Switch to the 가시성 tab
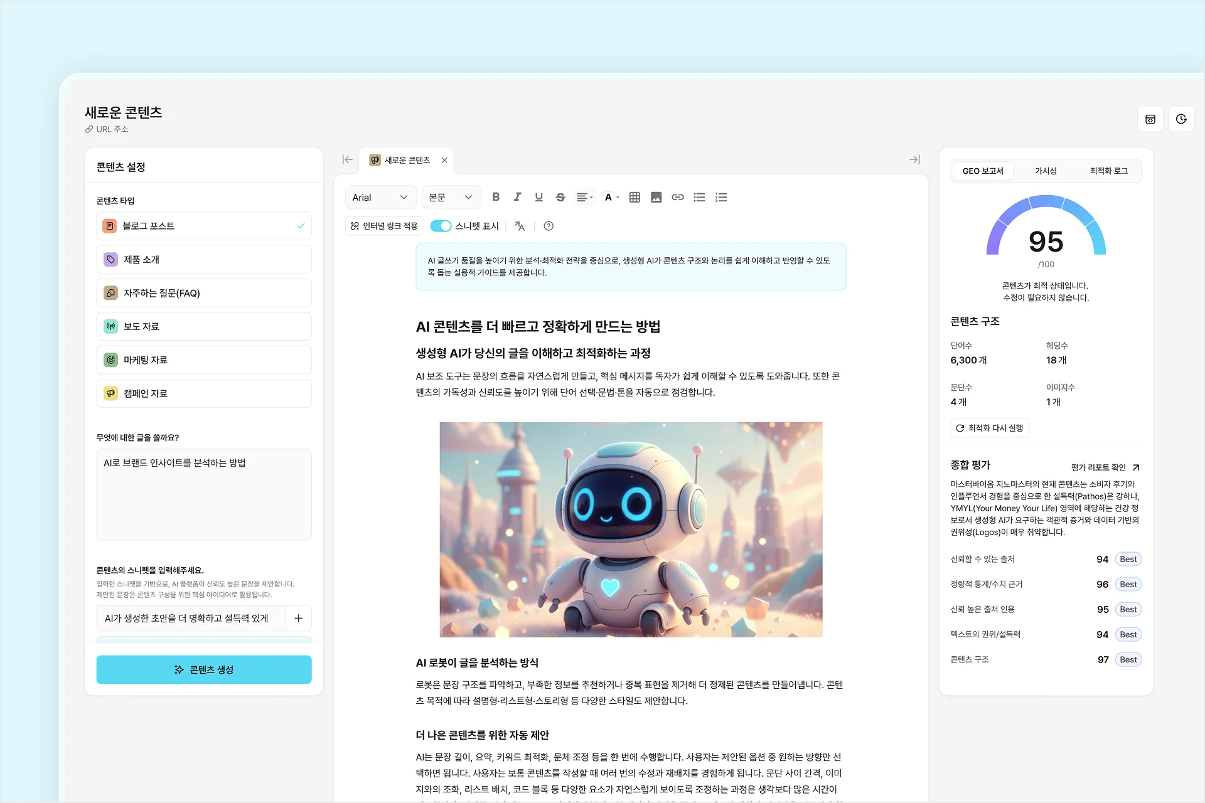The width and height of the screenshot is (1205, 803). [x=1047, y=171]
